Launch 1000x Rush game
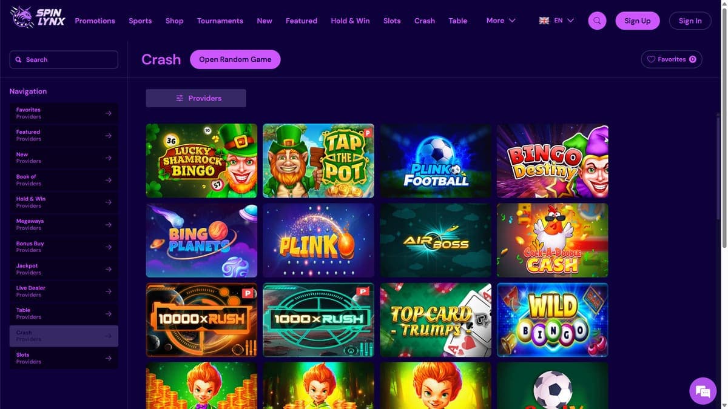Viewport: 728px width, 409px height. click(x=318, y=320)
